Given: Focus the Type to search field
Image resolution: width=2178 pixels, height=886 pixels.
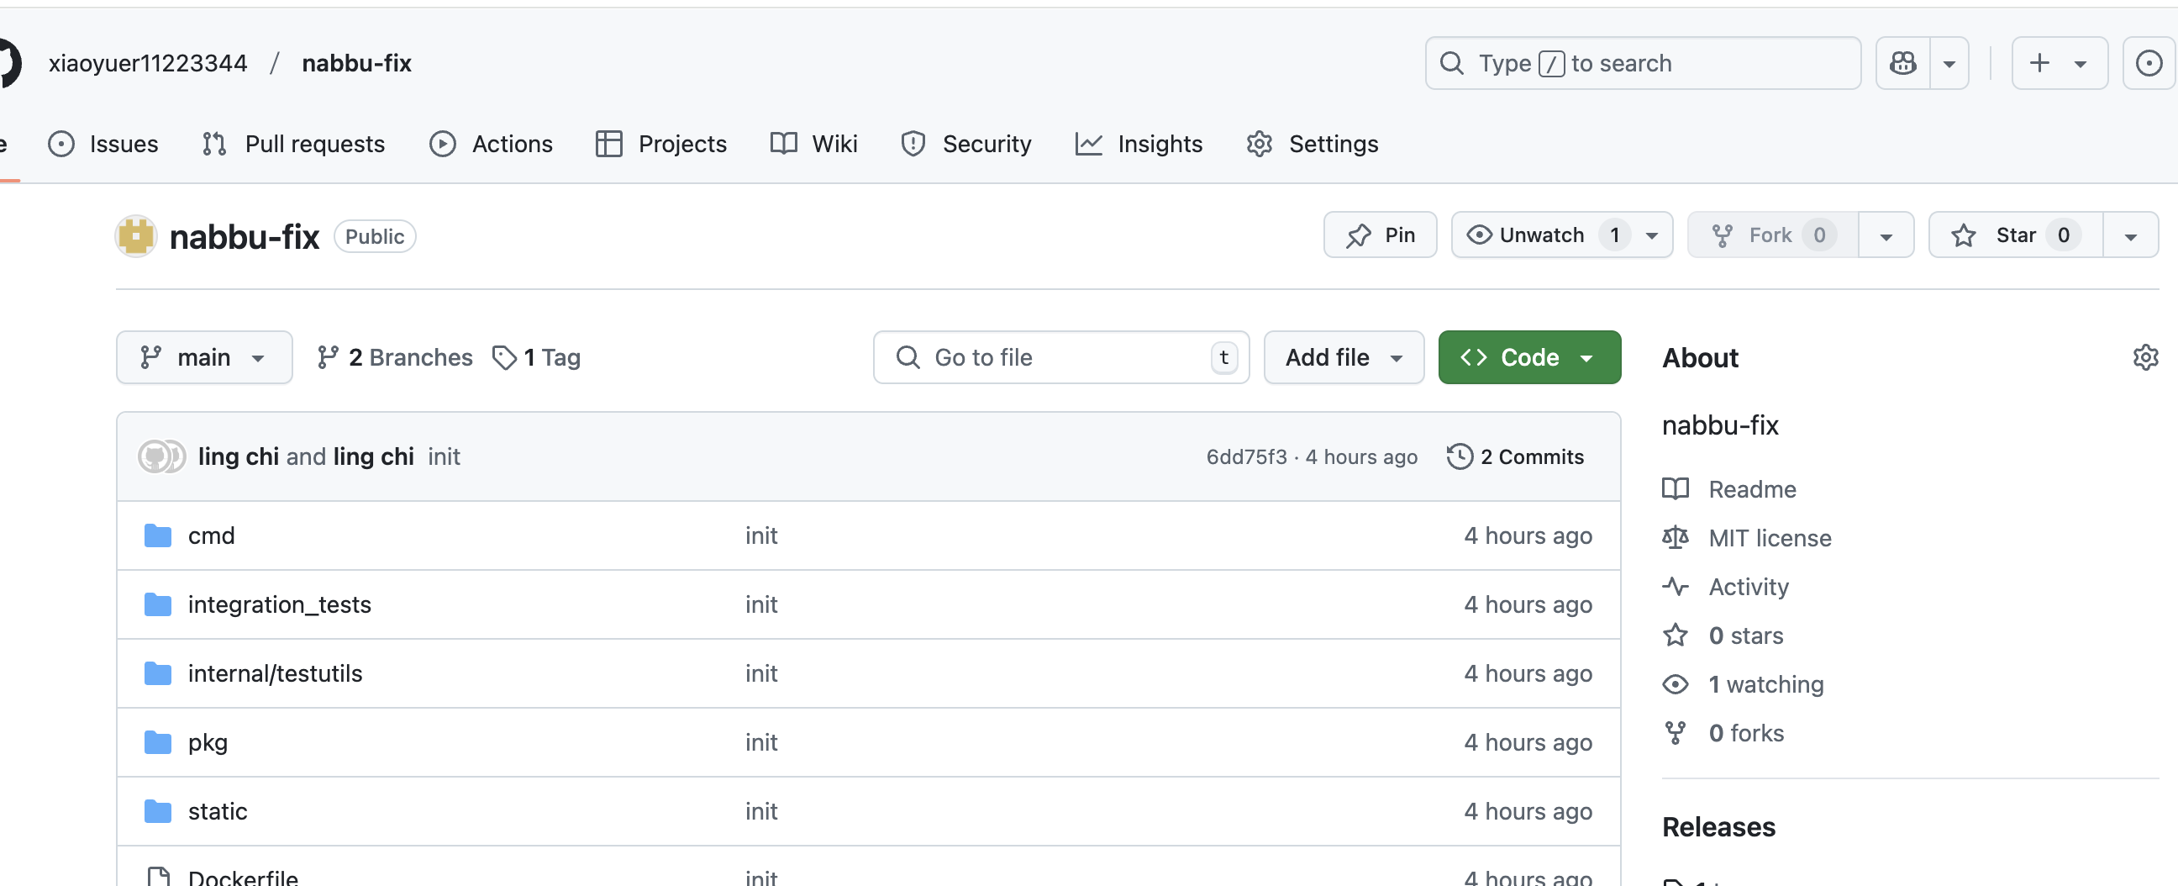Looking at the screenshot, I should pyautogui.click(x=1642, y=64).
